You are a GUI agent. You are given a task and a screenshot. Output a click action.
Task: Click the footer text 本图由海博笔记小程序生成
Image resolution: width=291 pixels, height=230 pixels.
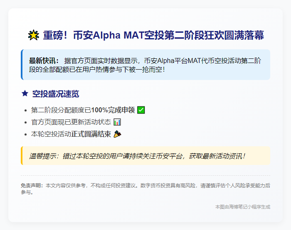pyautogui.click(x=242, y=207)
